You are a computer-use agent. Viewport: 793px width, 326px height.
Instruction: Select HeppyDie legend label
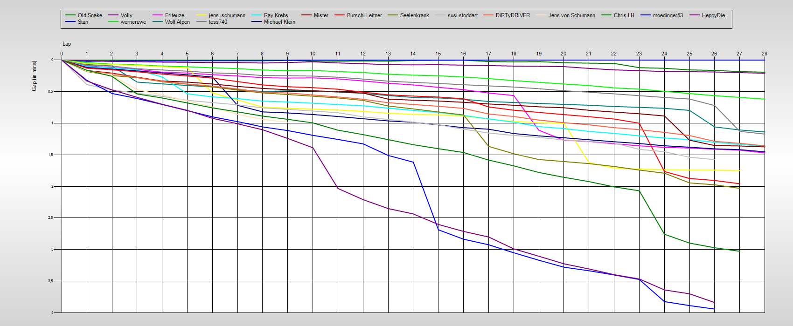pyautogui.click(x=713, y=15)
